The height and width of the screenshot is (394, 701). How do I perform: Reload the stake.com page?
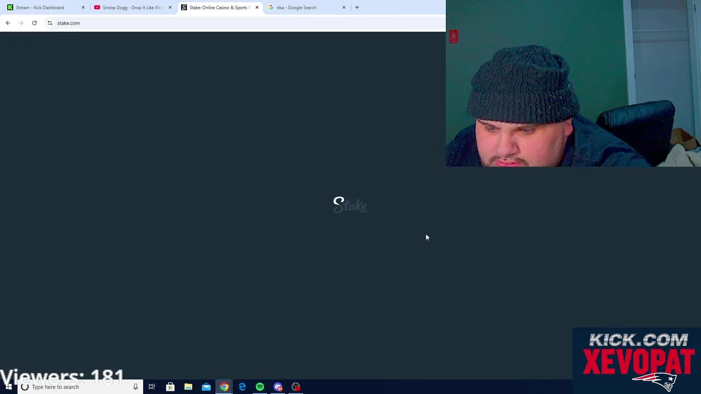pos(34,23)
